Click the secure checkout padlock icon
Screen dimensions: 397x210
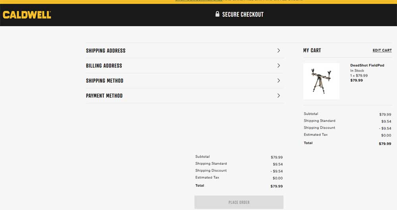217,14
